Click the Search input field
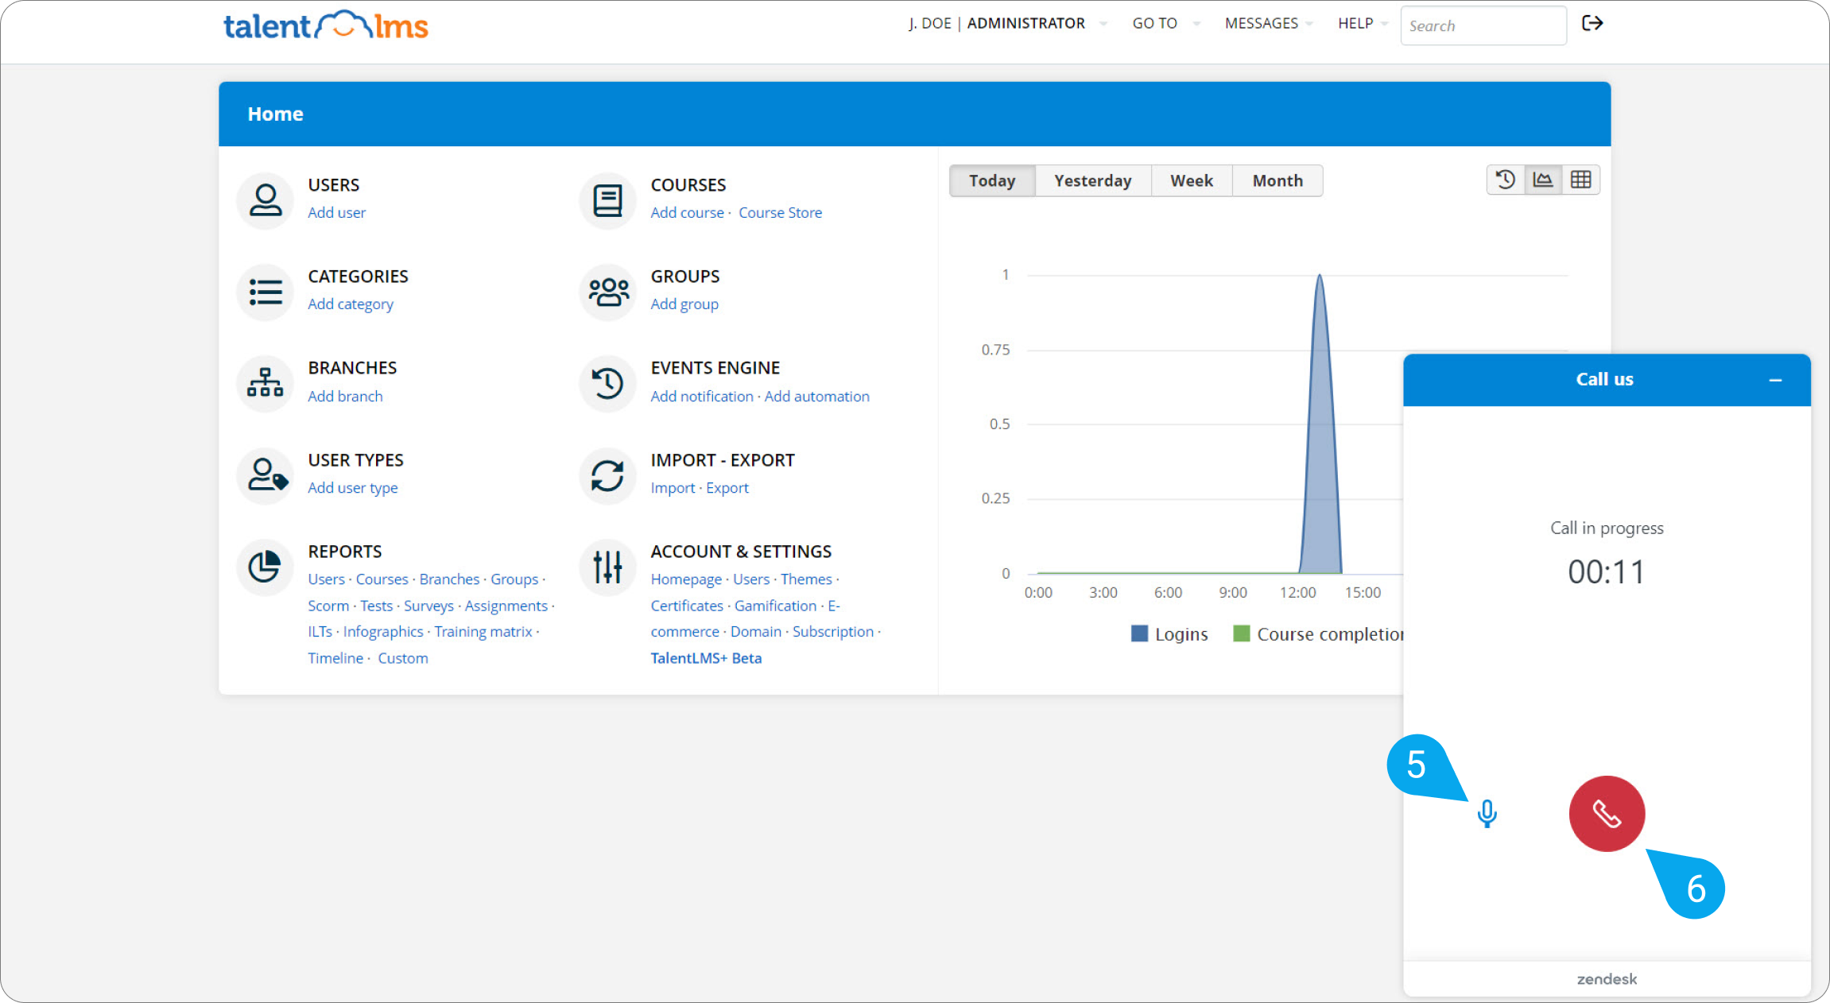This screenshot has height=1003, width=1830. 1483,25
